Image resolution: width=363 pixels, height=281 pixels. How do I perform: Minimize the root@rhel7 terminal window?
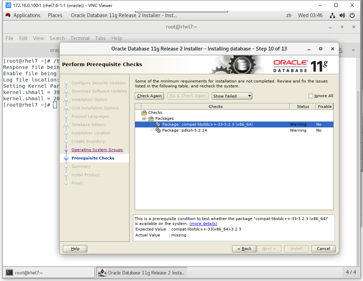click(330, 27)
